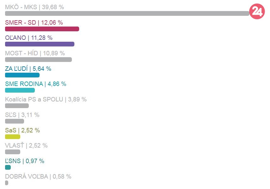This screenshot has height=189, width=270.
Task: Select the SMER - SD 12,06 % label
Action: point(34,22)
